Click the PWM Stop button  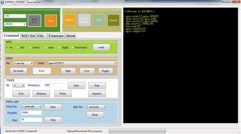click(x=53, y=120)
